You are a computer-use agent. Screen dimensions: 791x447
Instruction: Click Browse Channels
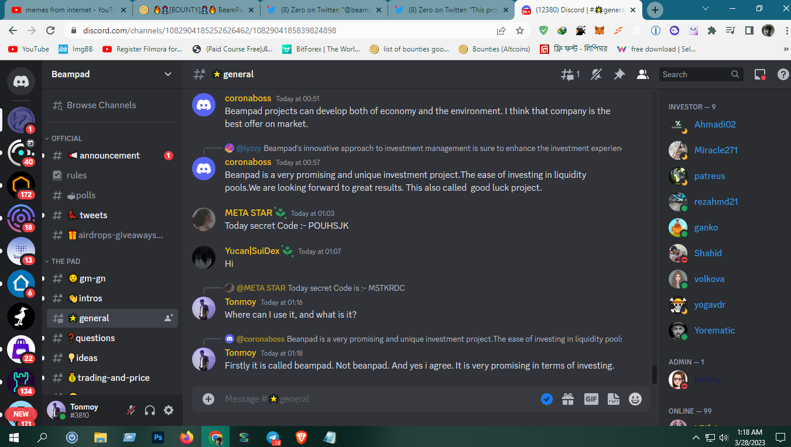[101, 105]
